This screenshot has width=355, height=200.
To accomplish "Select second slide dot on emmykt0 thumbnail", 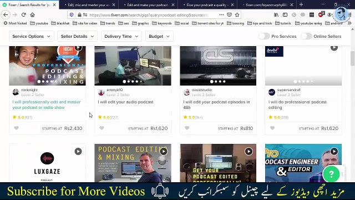I will (129, 82).
